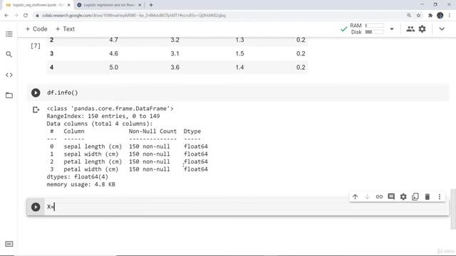The width and height of the screenshot is (456, 256).
Task: Open the Share people icon
Action: [410, 28]
